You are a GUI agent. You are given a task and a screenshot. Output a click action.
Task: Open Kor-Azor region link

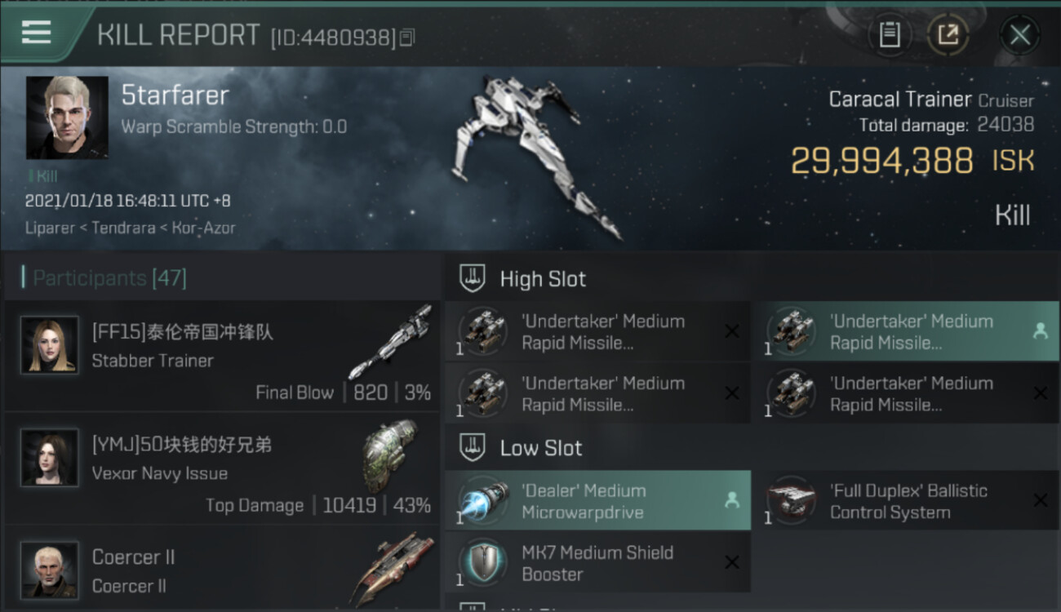coord(202,228)
